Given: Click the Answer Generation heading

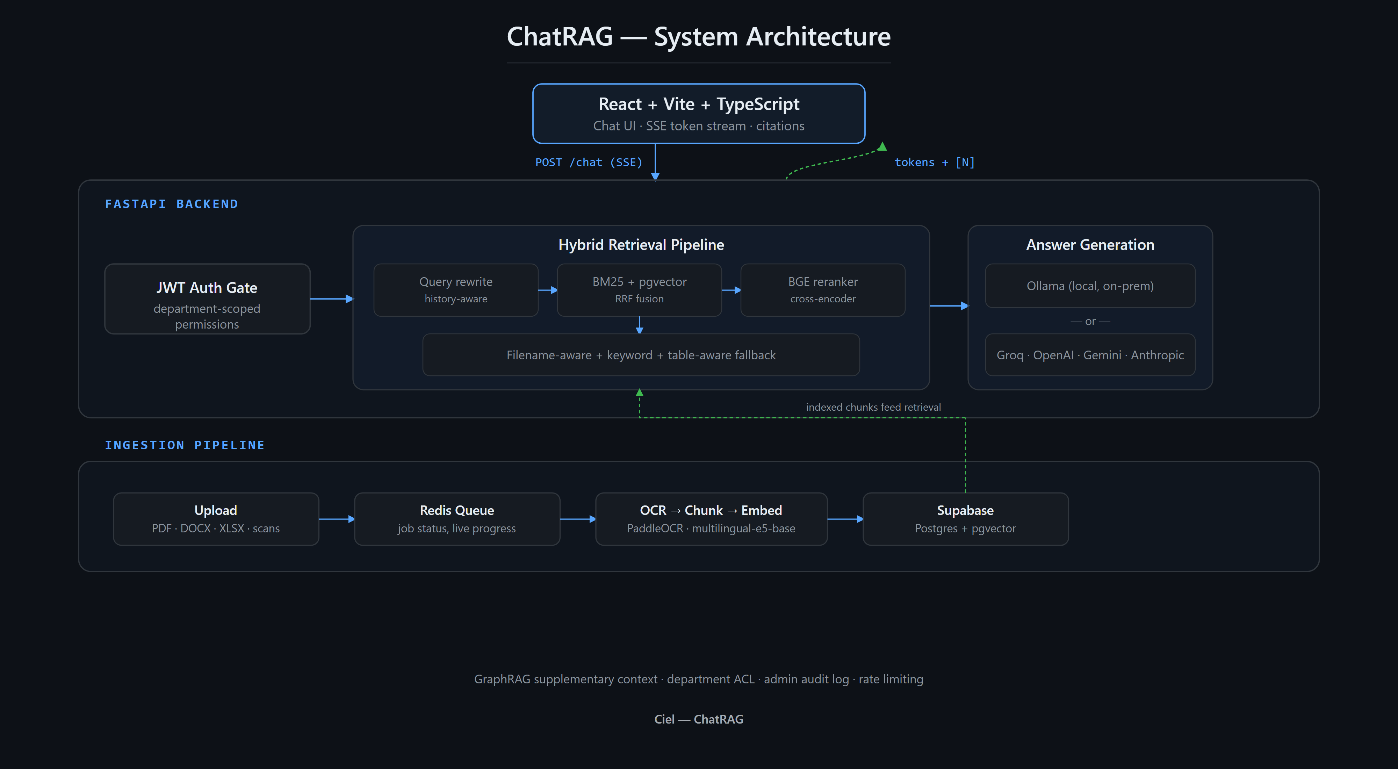Looking at the screenshot, I should [x=1090, y=245].
